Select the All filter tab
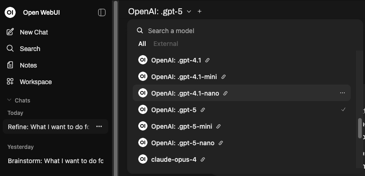 (x=142, y=44)
